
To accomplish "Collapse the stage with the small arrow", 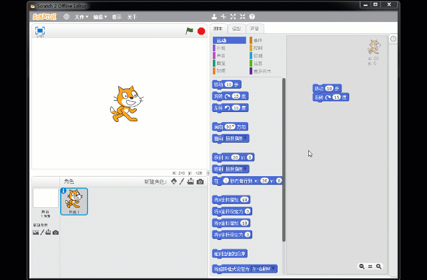I will point(208,173).
